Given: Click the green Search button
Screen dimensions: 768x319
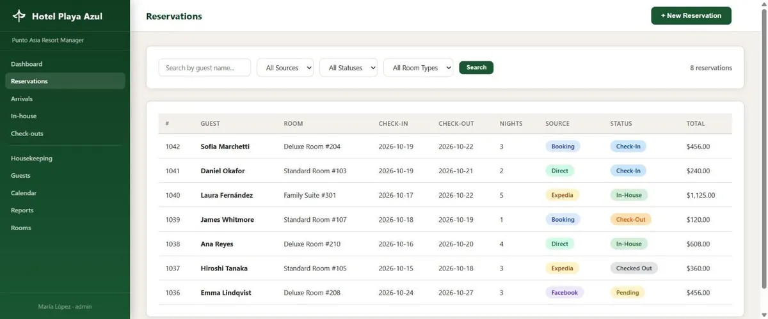Looking at the screenshot, I should (476, 67).
